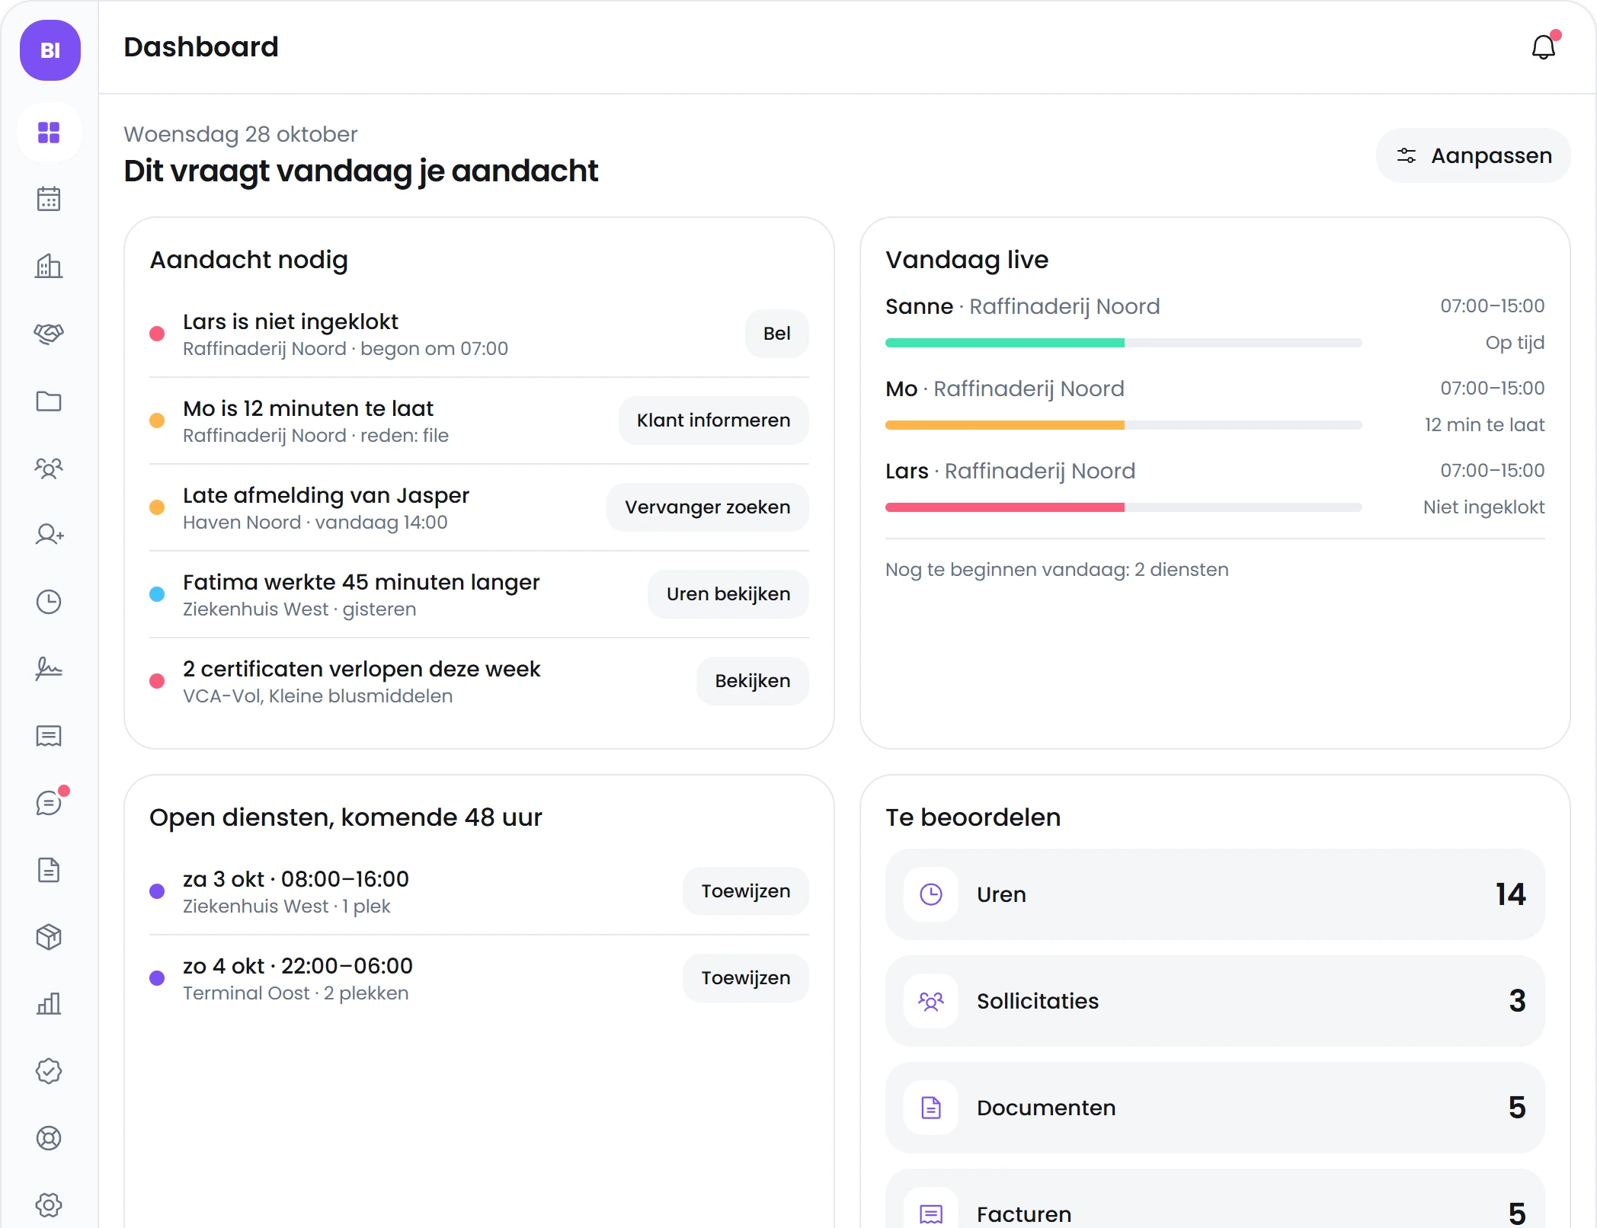Click 'Nog te beginnen vandaag: 2 diensten'

(1057, 570)
